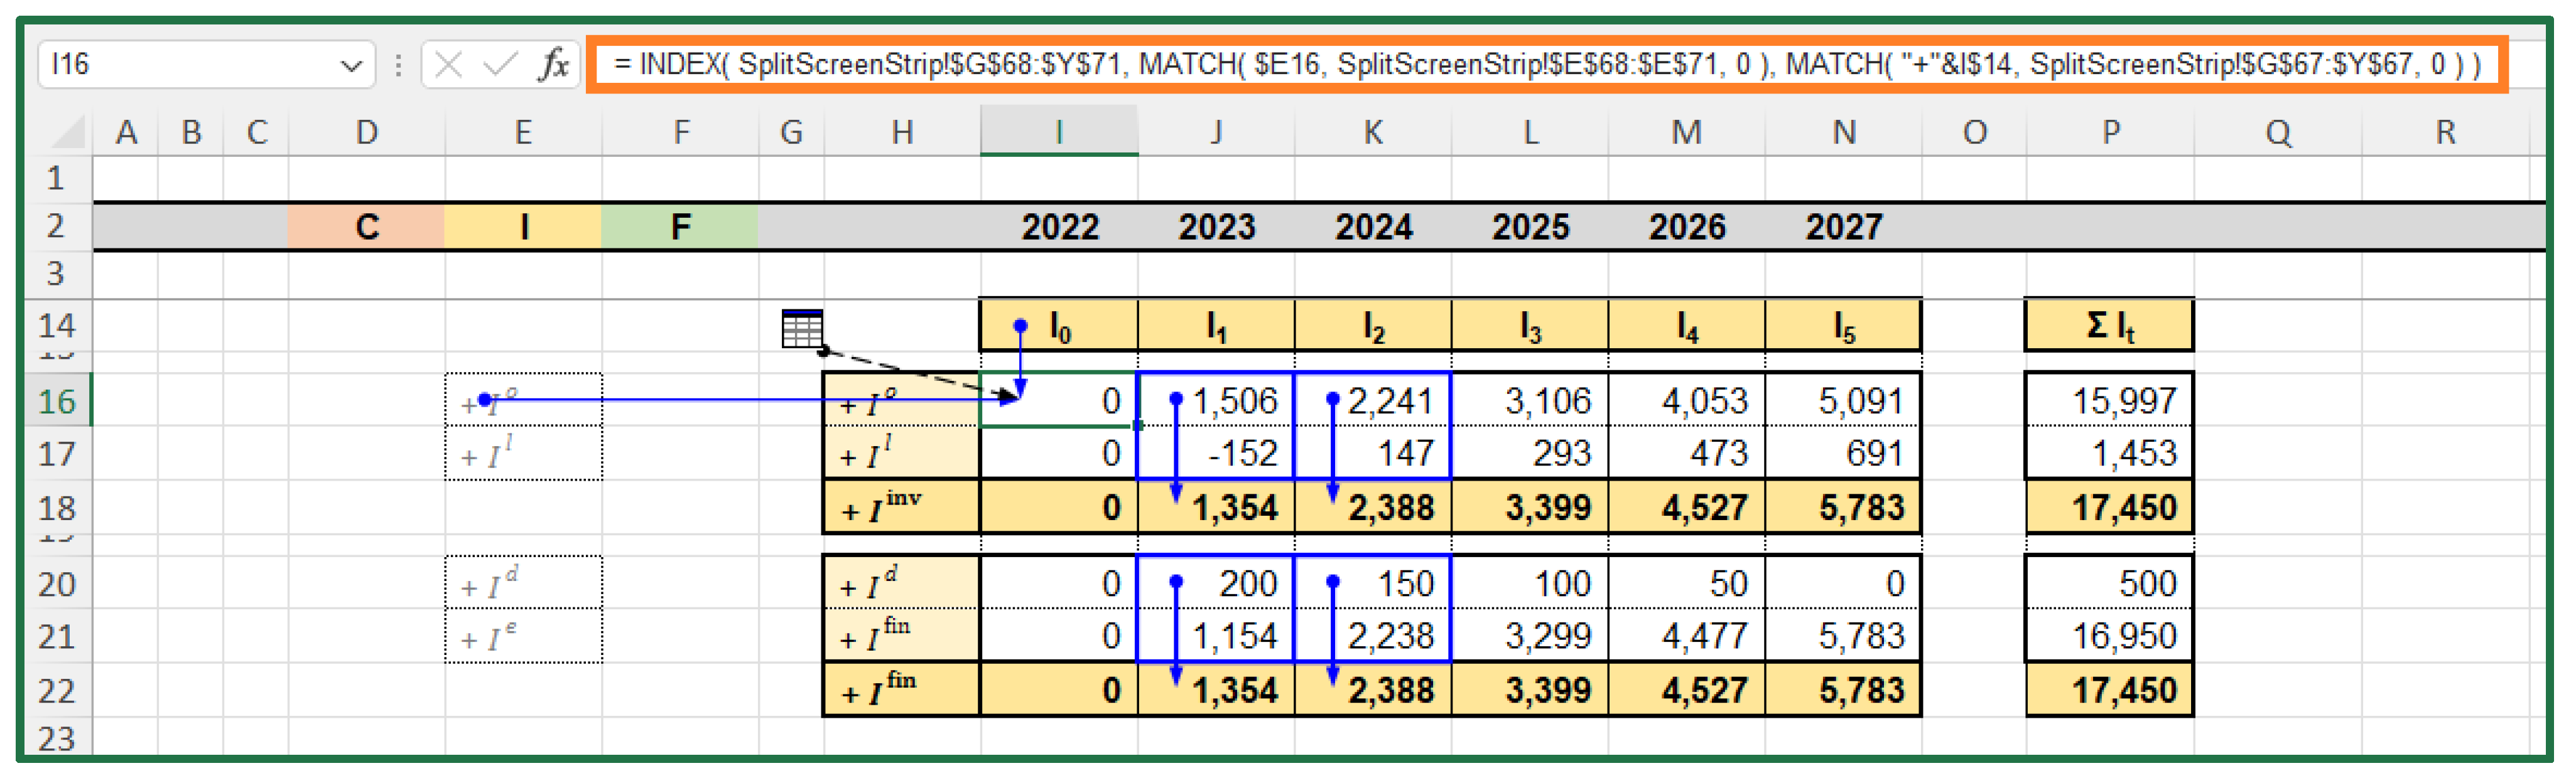
Task: Click cell with value 16,950
Action: click(x=2110, y=636)
